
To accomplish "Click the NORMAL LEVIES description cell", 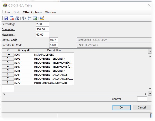I will pyautogui.click(x=54, y=55).
